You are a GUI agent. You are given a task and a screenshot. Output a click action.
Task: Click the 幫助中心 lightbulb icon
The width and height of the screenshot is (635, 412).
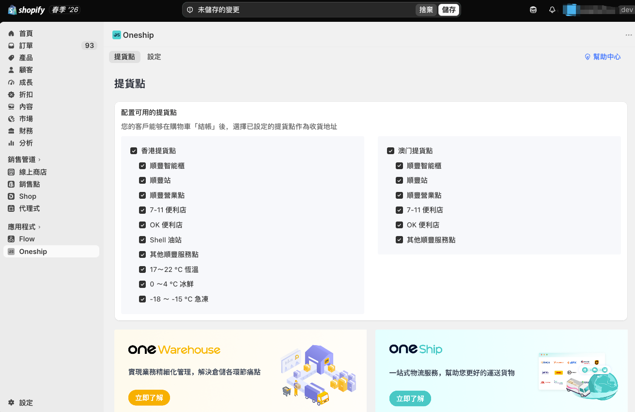(588, 57)
